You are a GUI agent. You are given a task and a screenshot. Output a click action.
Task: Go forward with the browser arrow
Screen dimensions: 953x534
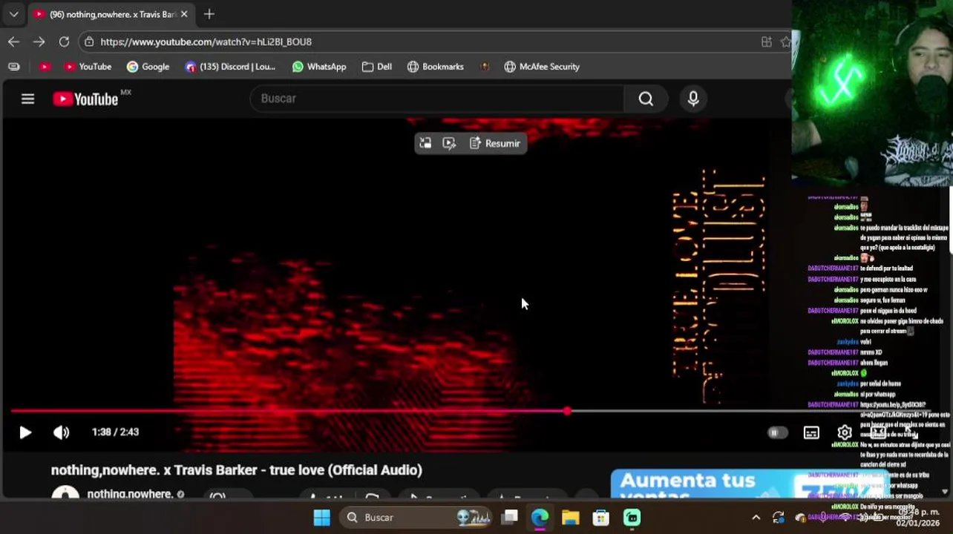click(39, 42)
